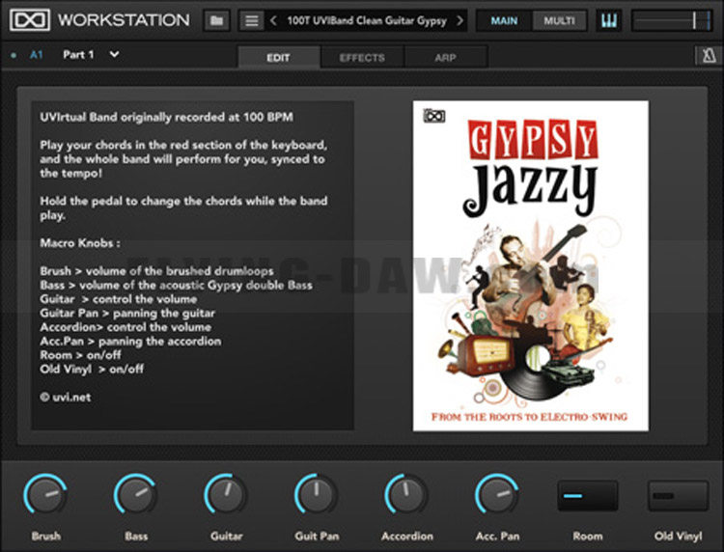This screenshot has width=724, height=552.
Task: Click the Guitar macro knob
Action: tap(226, 495)
